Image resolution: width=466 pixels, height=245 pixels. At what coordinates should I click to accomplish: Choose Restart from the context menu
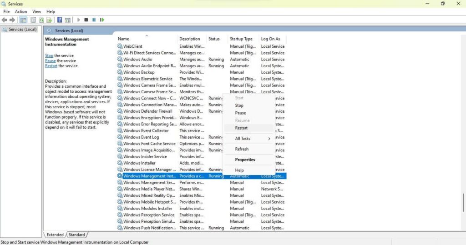241,128
